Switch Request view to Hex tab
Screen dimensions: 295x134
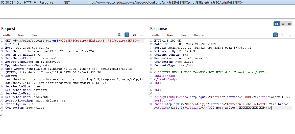click(35, 35)
